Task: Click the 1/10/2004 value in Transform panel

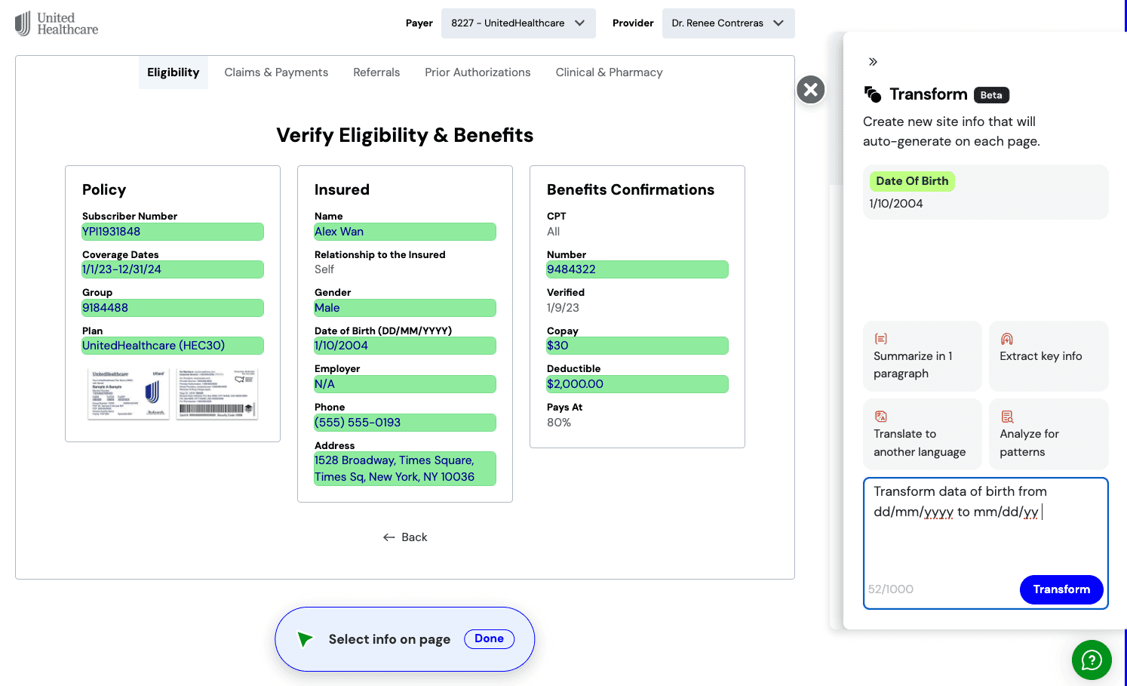Action: (x=896, y=204)
